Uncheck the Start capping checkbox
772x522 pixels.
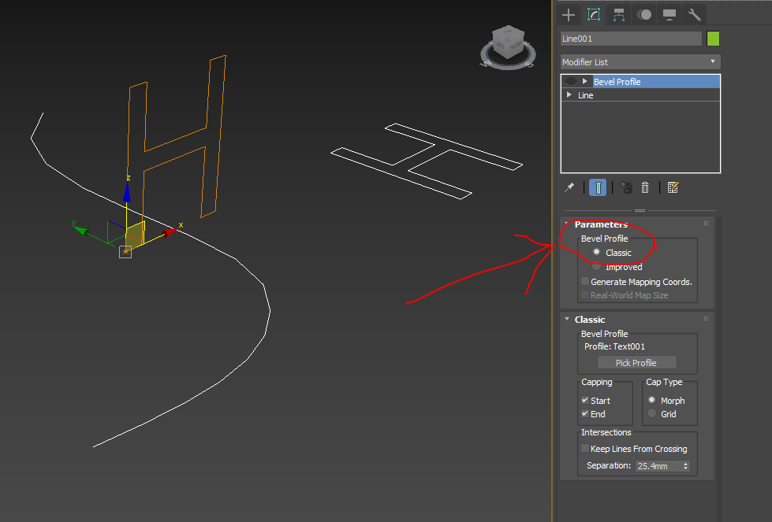(x=585, y=400)
